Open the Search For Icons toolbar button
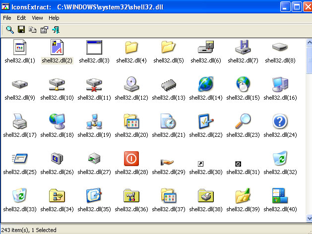This screenshot has height=234, width=312. (x=10, y=30)
